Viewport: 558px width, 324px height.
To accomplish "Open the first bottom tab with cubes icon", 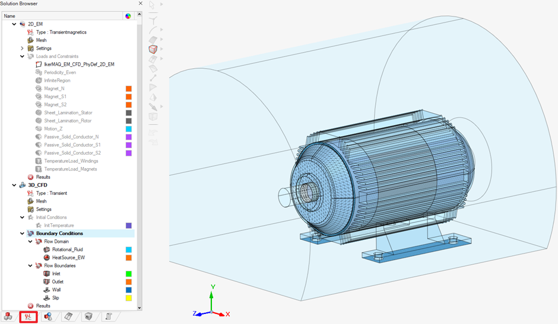I will point(8,317).
